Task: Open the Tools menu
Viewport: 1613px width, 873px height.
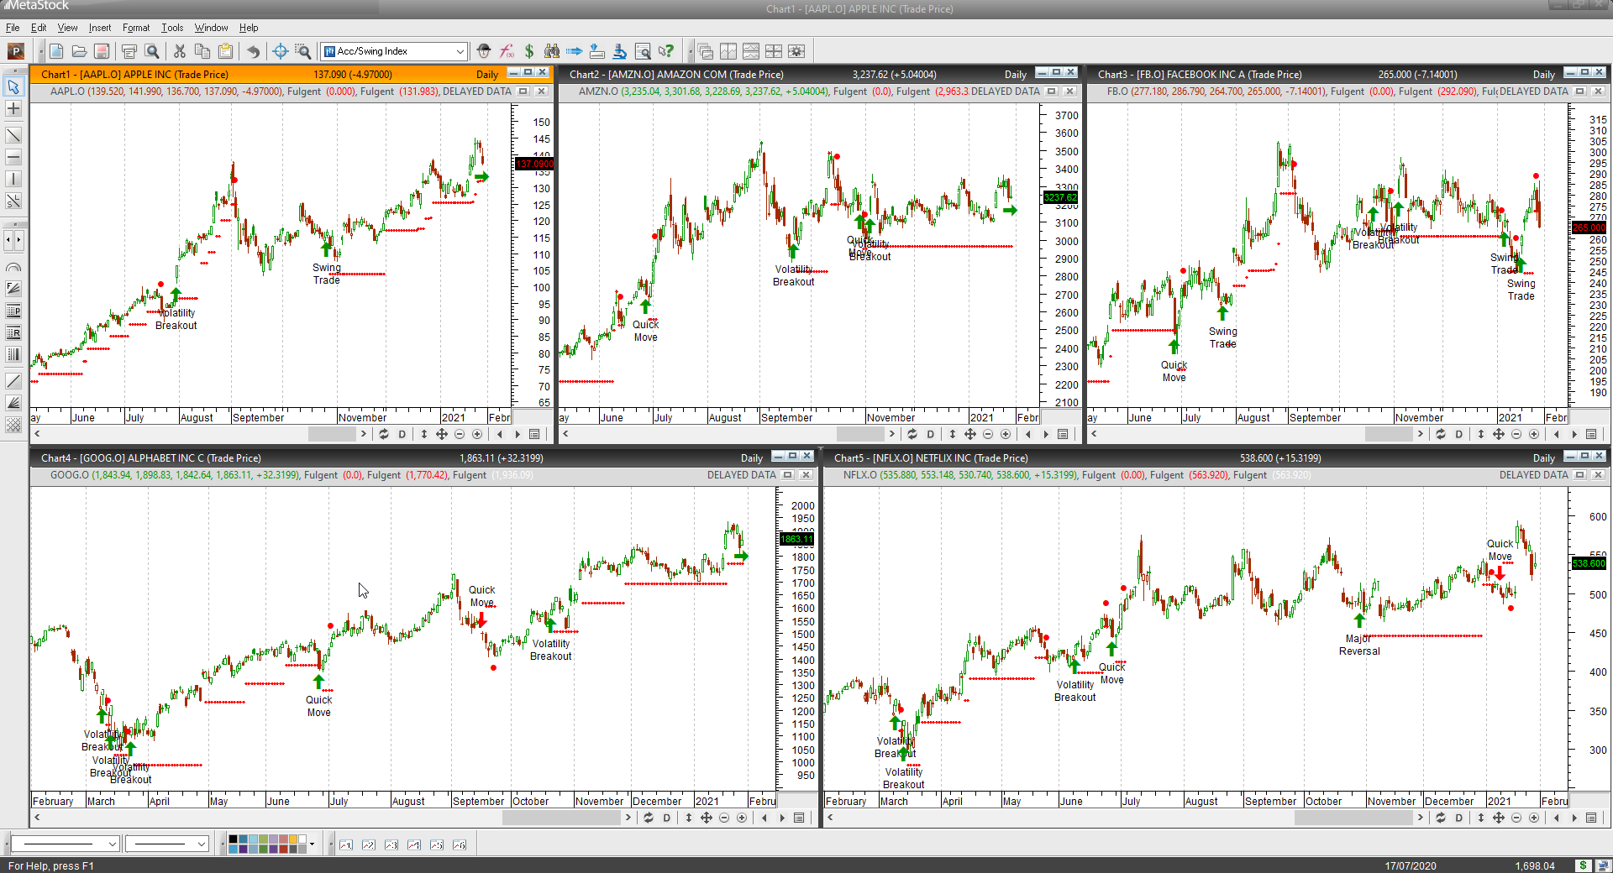Action: pos(172,28)
